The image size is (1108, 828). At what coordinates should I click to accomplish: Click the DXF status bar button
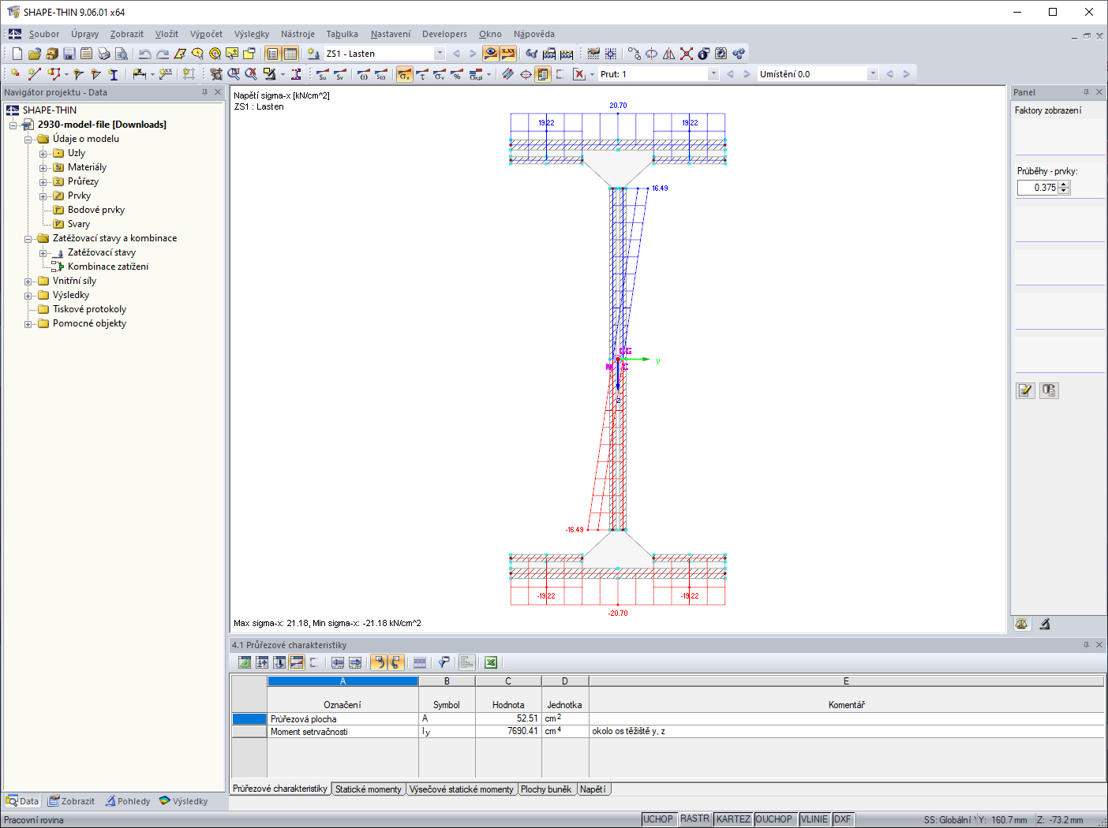point(843,819)
